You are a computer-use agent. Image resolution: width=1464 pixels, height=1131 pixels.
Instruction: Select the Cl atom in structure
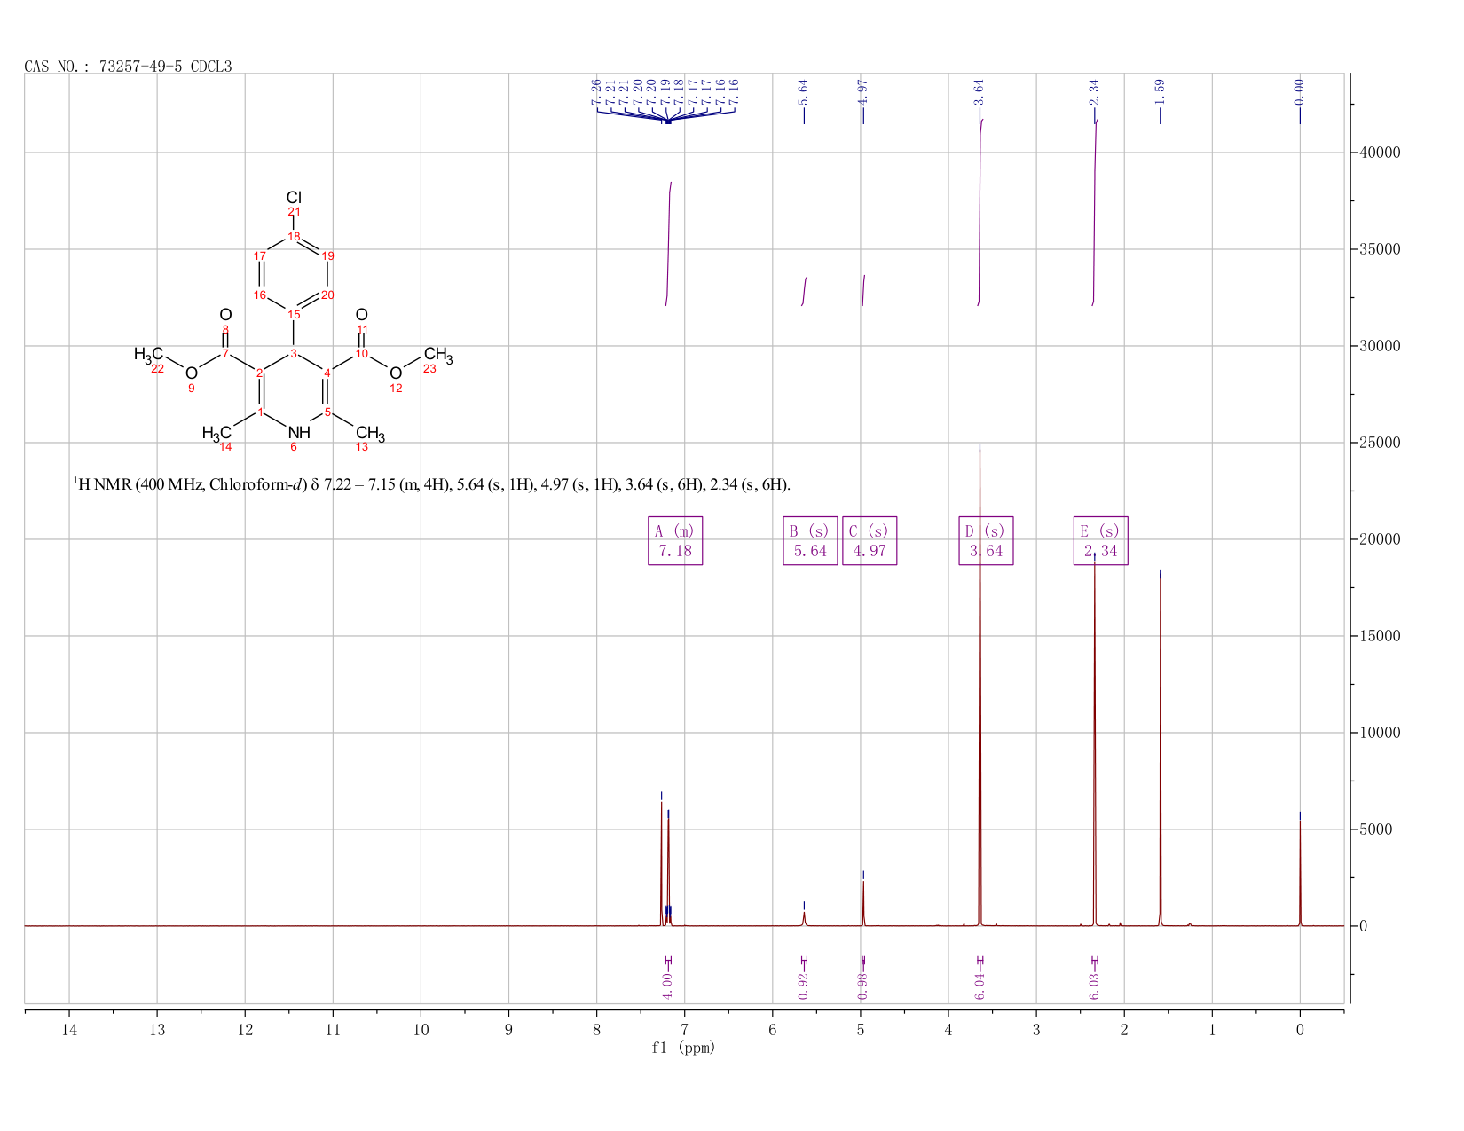pos(294,197)
